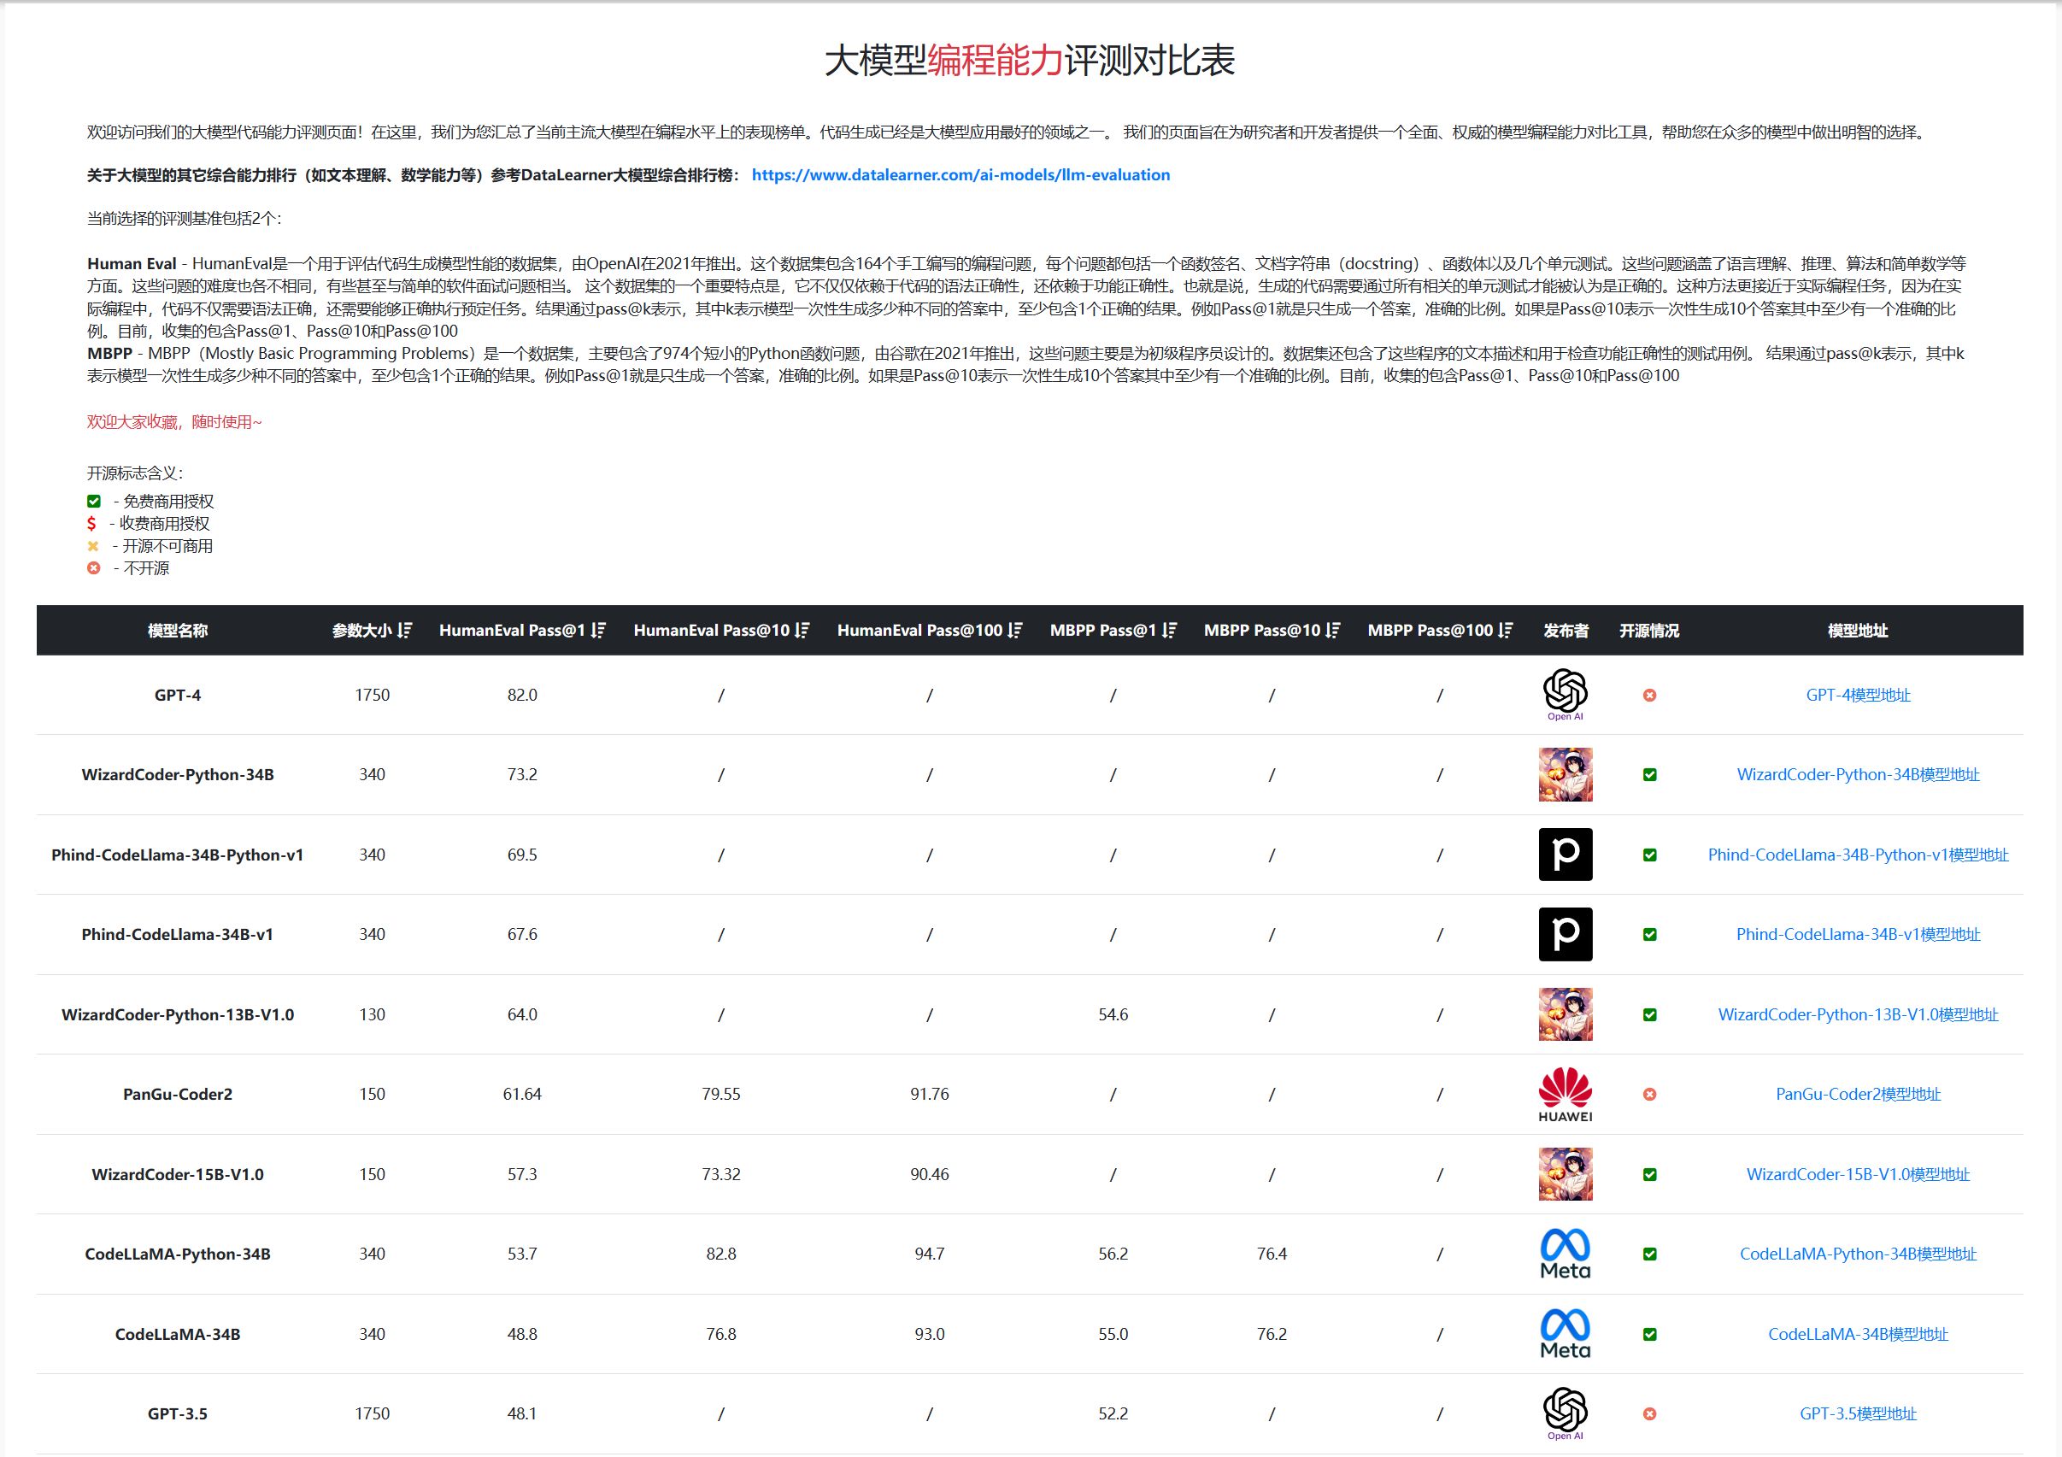
Task: Click the GPT-4 model name cell
Action: click(178, 696)
